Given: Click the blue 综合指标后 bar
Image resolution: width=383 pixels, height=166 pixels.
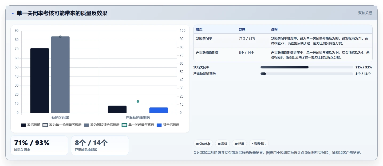Looking at the screenshot, I should point(159,110).
